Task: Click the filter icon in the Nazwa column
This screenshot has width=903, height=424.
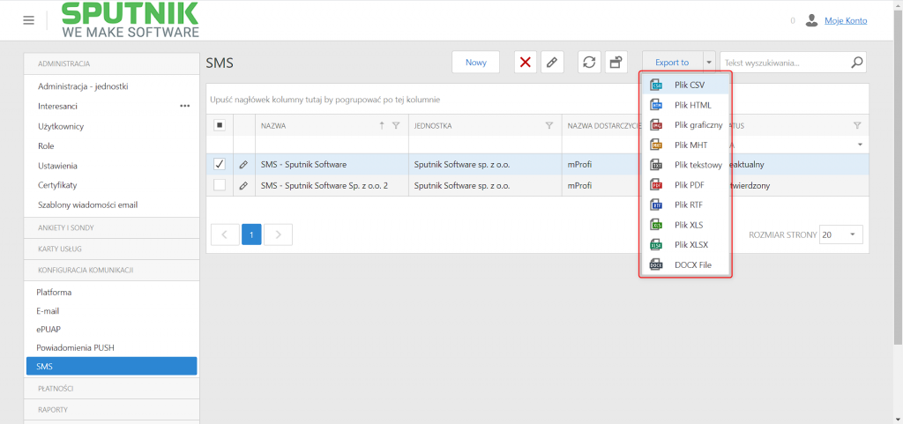Action: [396, 125]
